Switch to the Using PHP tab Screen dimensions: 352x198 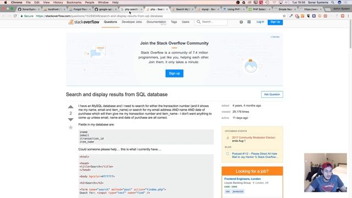[x=233, y=9]
